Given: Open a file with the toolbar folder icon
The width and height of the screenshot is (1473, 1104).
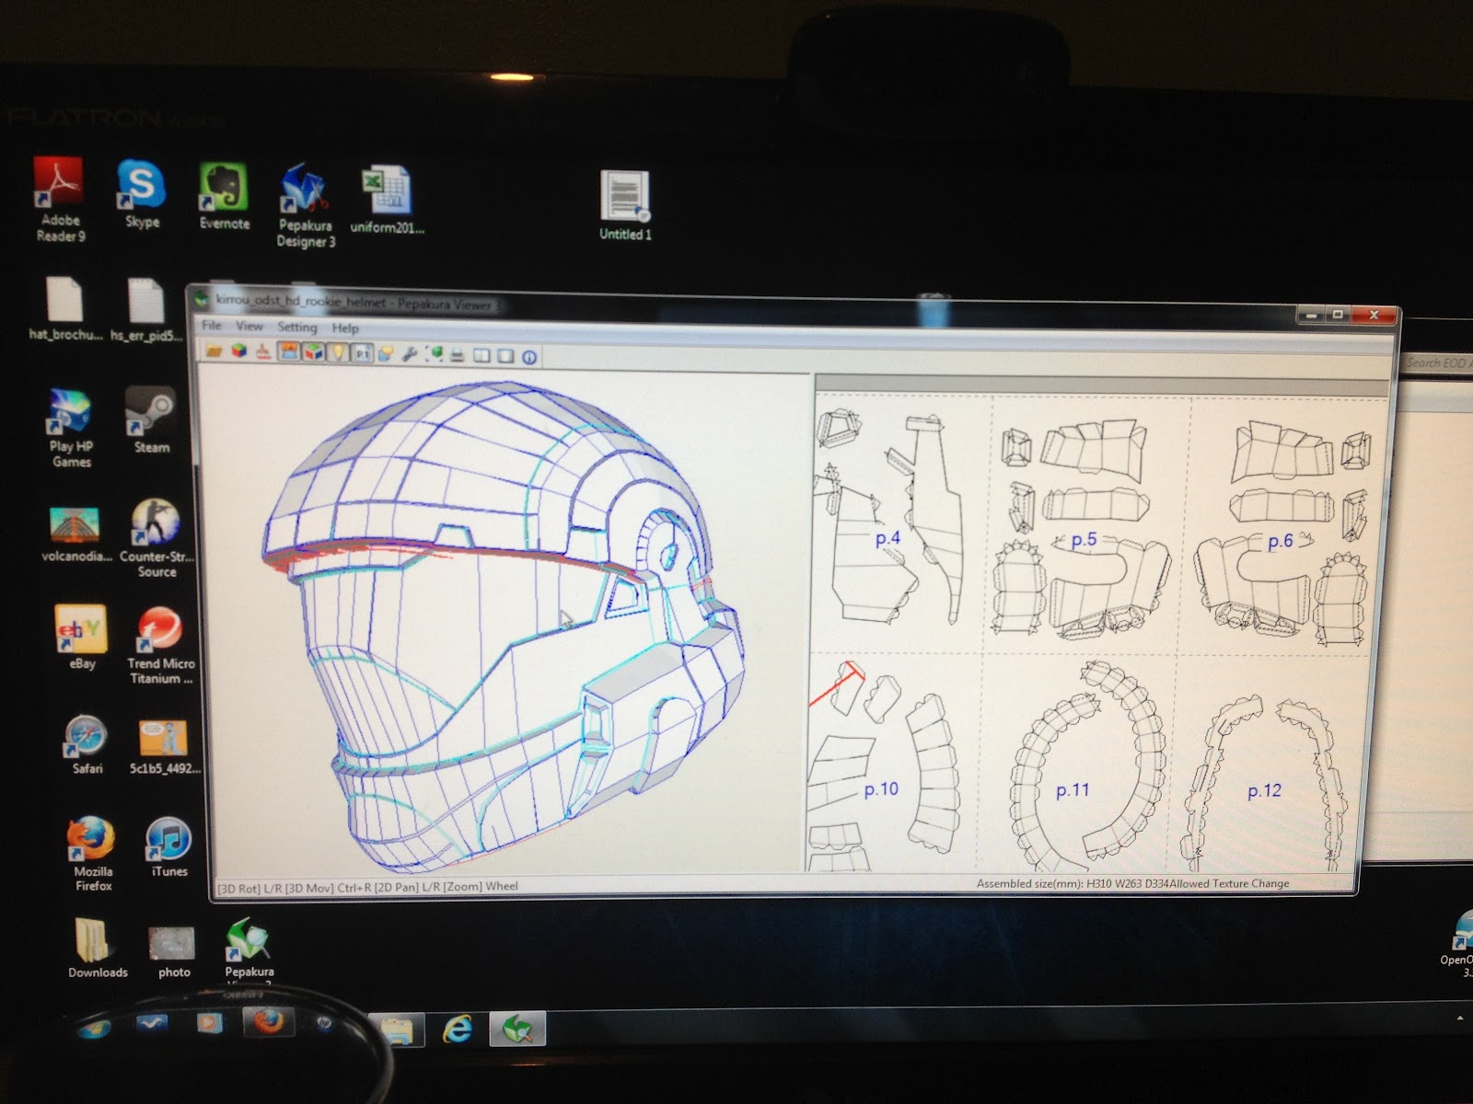Looking at the screenshot, I should 214,351.
